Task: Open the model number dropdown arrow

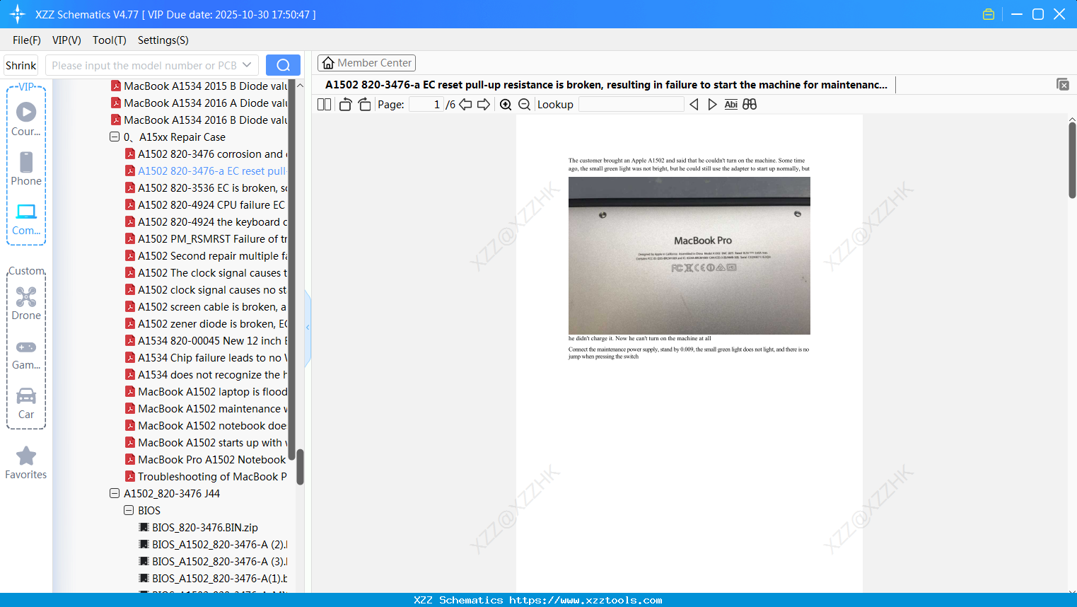Action: [x=247, y=65]
